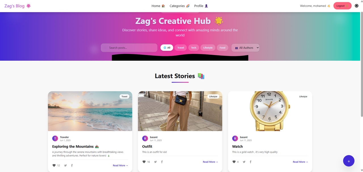Go to Categories in the navbar
This screenshot has width=363, height=172.
point(180,6)
